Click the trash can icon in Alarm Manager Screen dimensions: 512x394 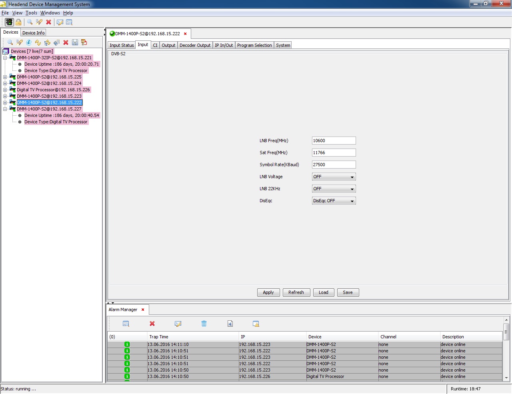(x=204, y=324)
